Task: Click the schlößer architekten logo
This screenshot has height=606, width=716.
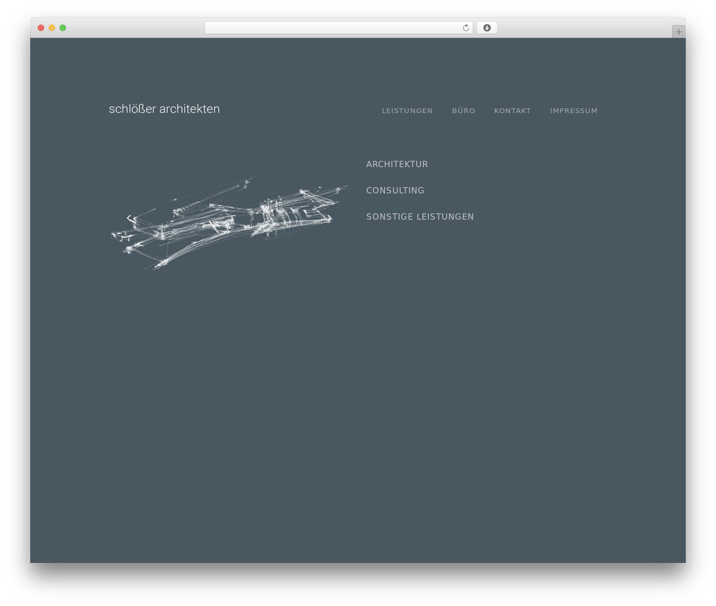Action: (164, 109)
